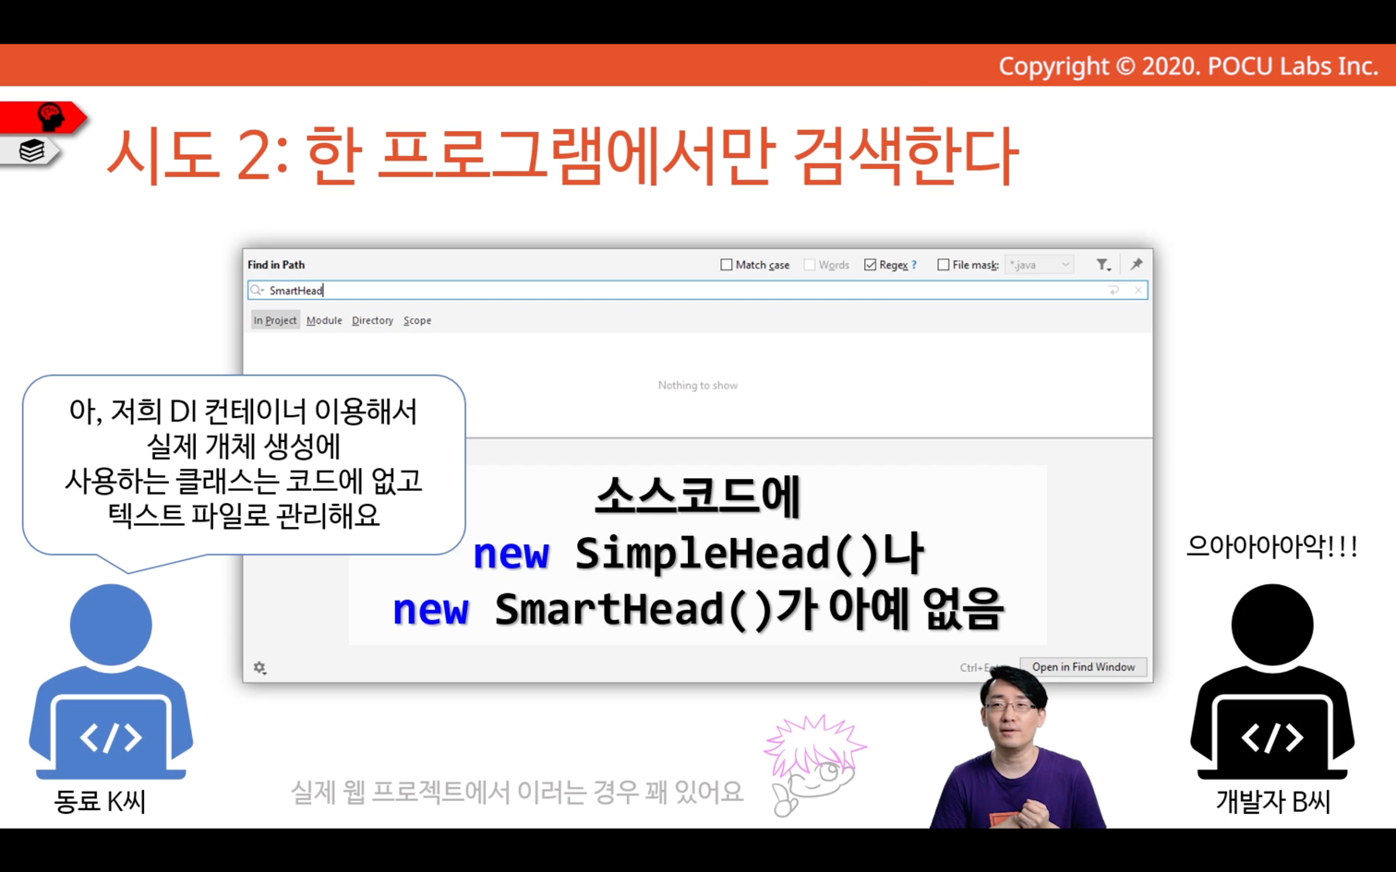Click the SmartHead search input field
This screenshot has height=872, width=1396.
tap(698, 291)
